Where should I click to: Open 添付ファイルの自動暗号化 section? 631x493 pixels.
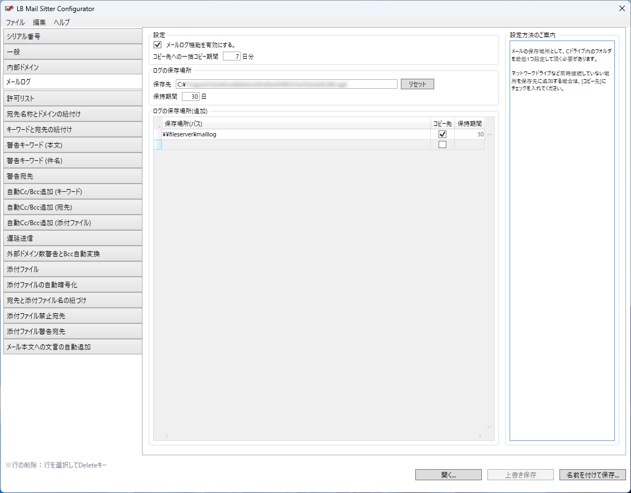pos(73,285)
